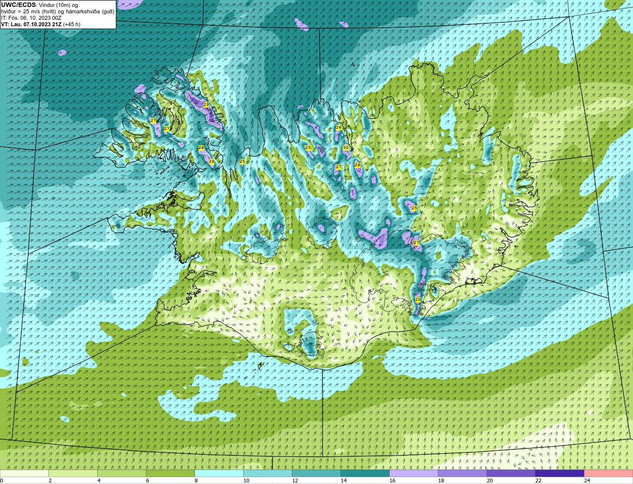Click the legend scale value 20
Viewport: 633px width, 484px height.
[490, 481]
